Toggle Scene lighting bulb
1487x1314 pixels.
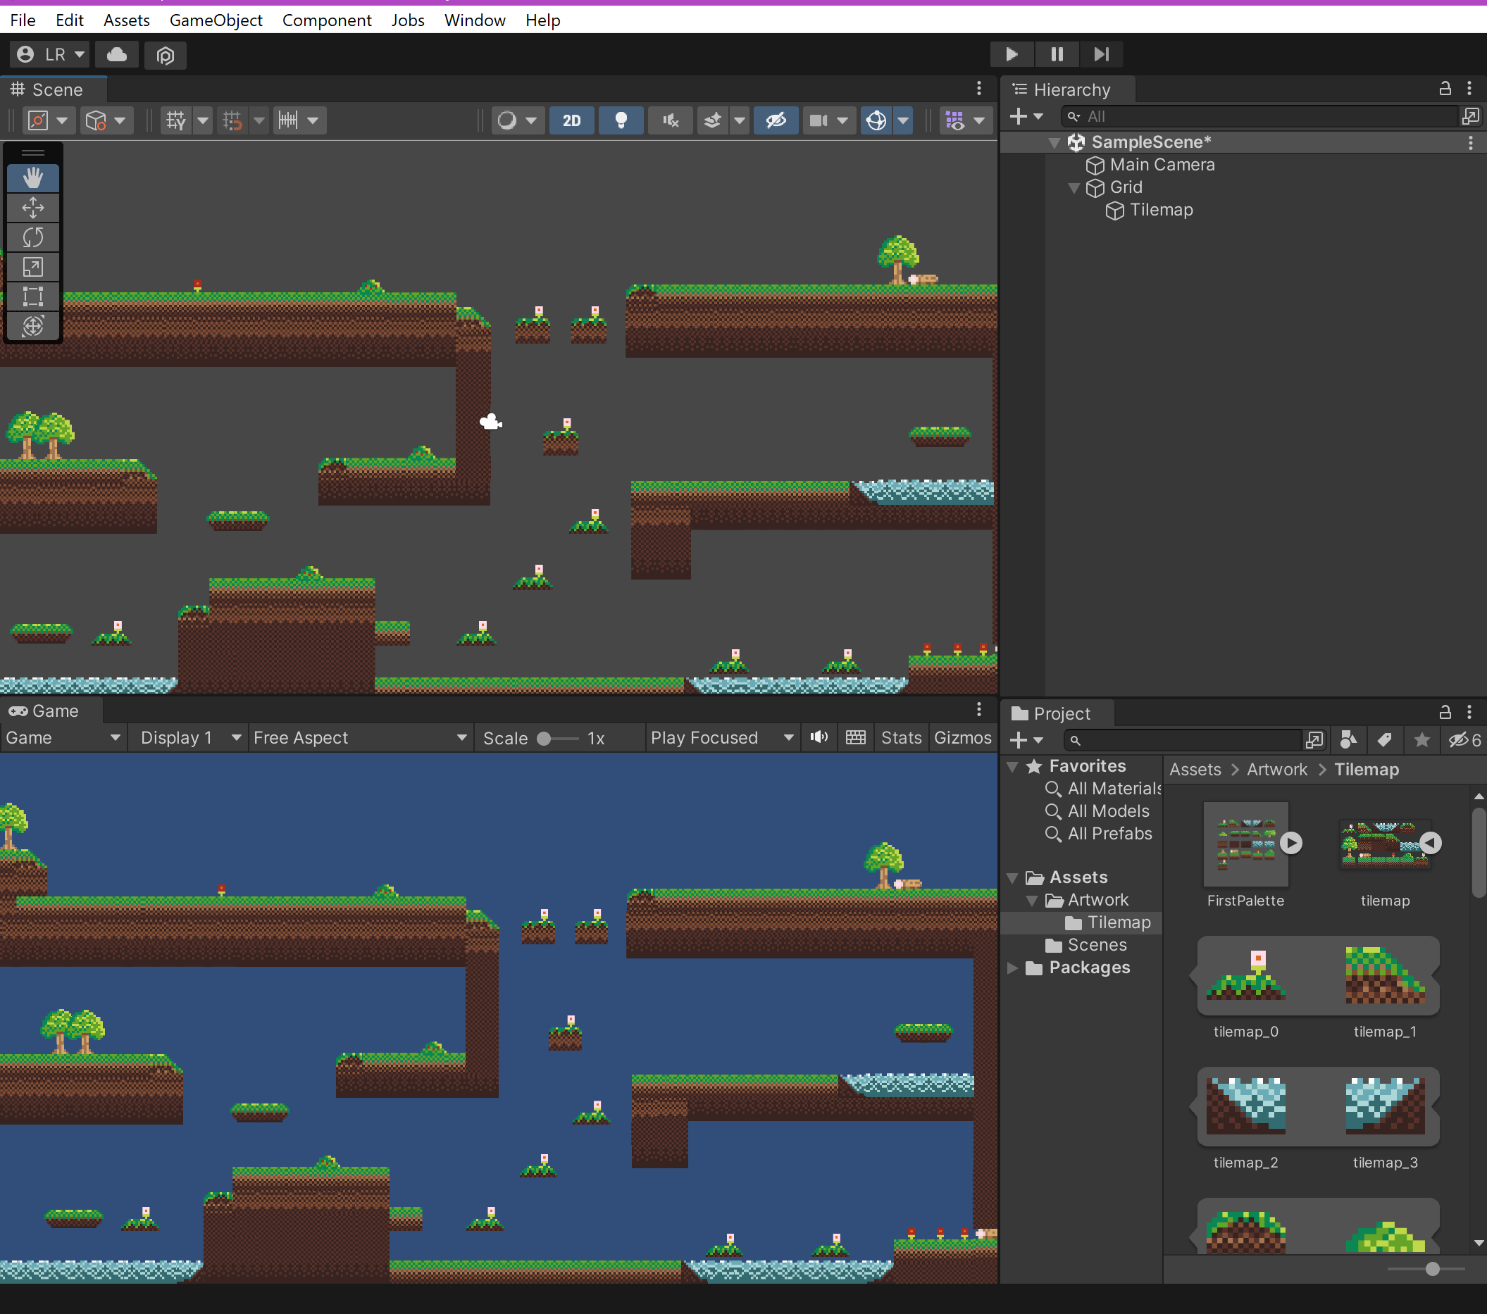[621, 120]
